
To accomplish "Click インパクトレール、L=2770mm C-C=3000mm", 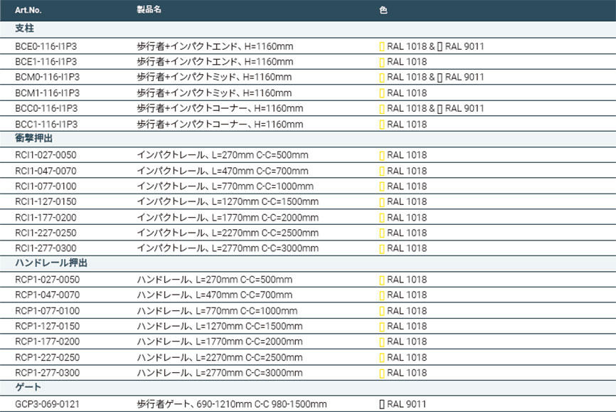I will click(228, 248).
